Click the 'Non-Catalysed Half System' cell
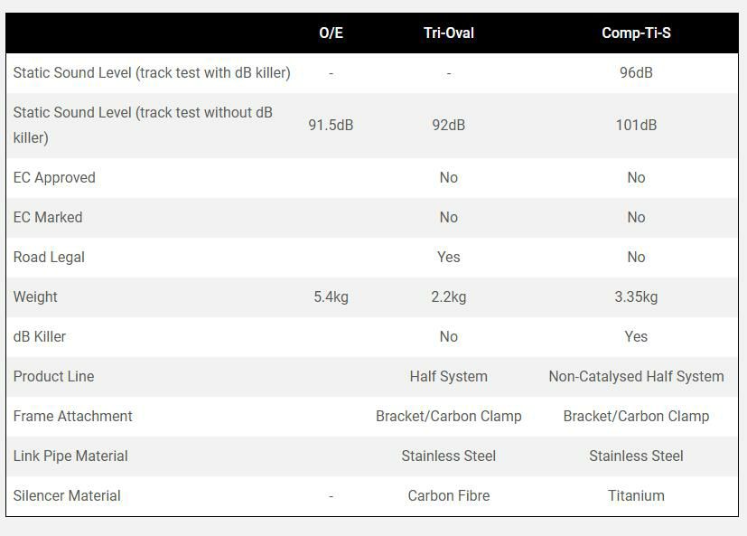This screenshot has width=747, height=536. (636, 377)
